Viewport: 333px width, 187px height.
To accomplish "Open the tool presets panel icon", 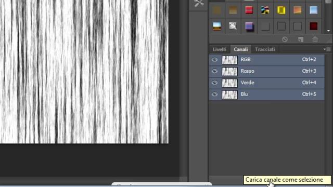I will [199, 4].
